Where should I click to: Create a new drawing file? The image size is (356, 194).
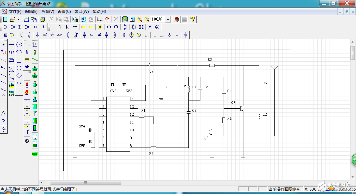coord(5,19)
